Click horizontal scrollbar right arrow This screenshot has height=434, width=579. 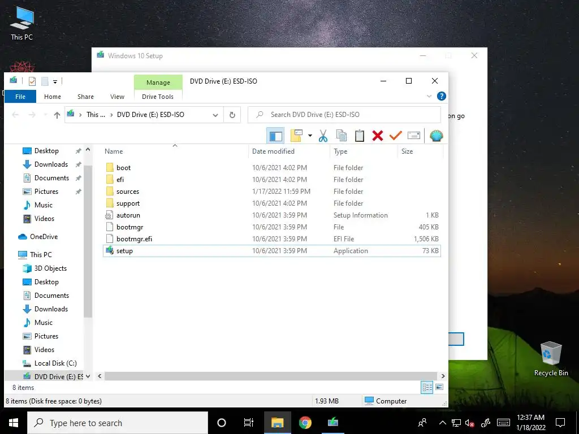(443, 376)
